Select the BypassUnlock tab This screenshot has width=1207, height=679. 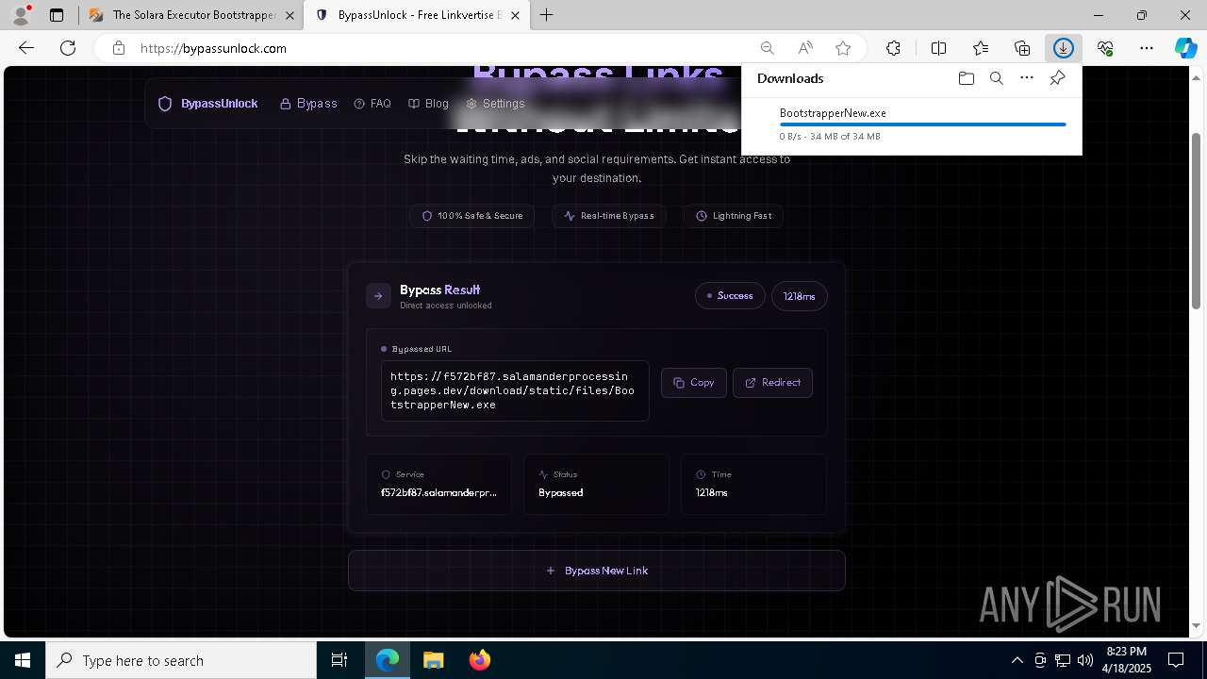pyautogui.click(x=416, y=15)
